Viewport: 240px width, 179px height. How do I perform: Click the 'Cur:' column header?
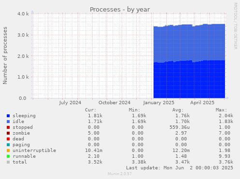pyautogui.click(x=91, y=110)
